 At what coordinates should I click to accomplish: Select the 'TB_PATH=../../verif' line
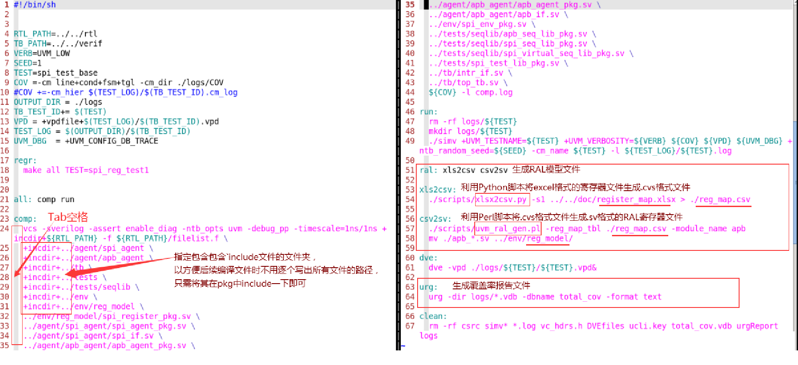pyautogui.click(x=58, y=43)
